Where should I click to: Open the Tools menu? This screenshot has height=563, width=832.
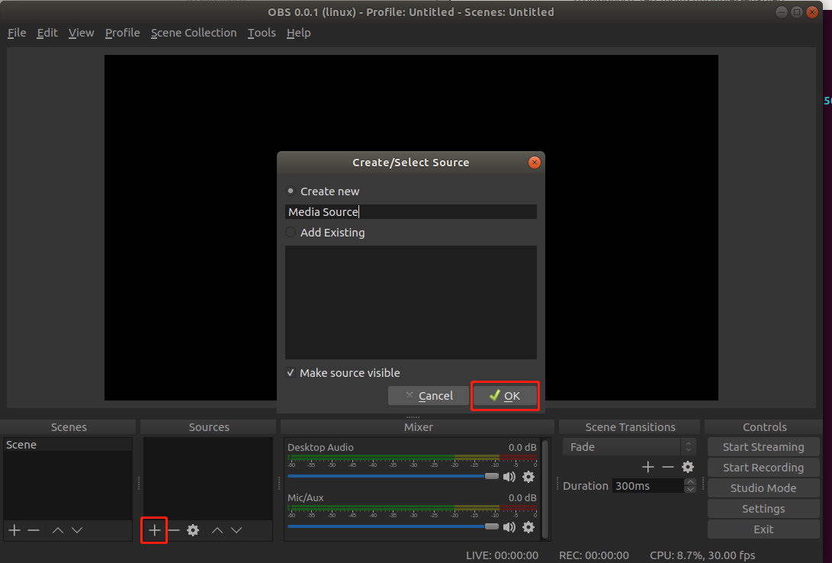click(262, 33)
